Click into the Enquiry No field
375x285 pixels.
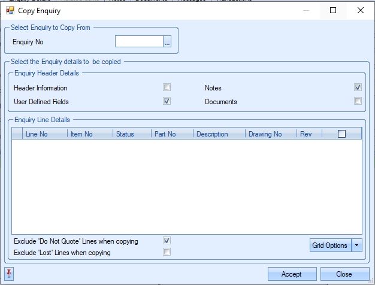139,42
